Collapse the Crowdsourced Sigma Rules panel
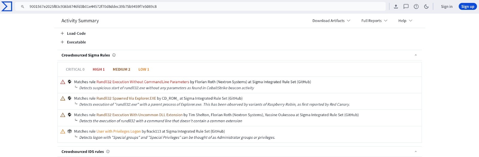 (x=416, y=55)
